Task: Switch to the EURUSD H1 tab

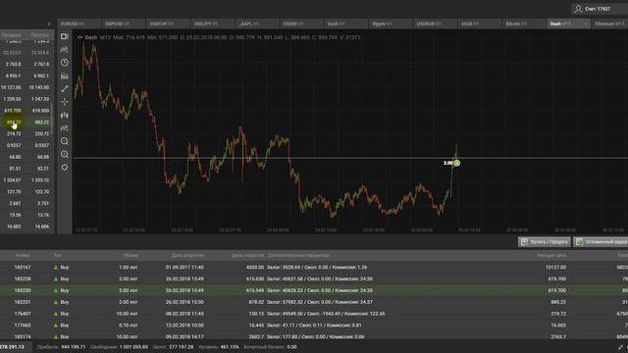Action: [78, 24]
